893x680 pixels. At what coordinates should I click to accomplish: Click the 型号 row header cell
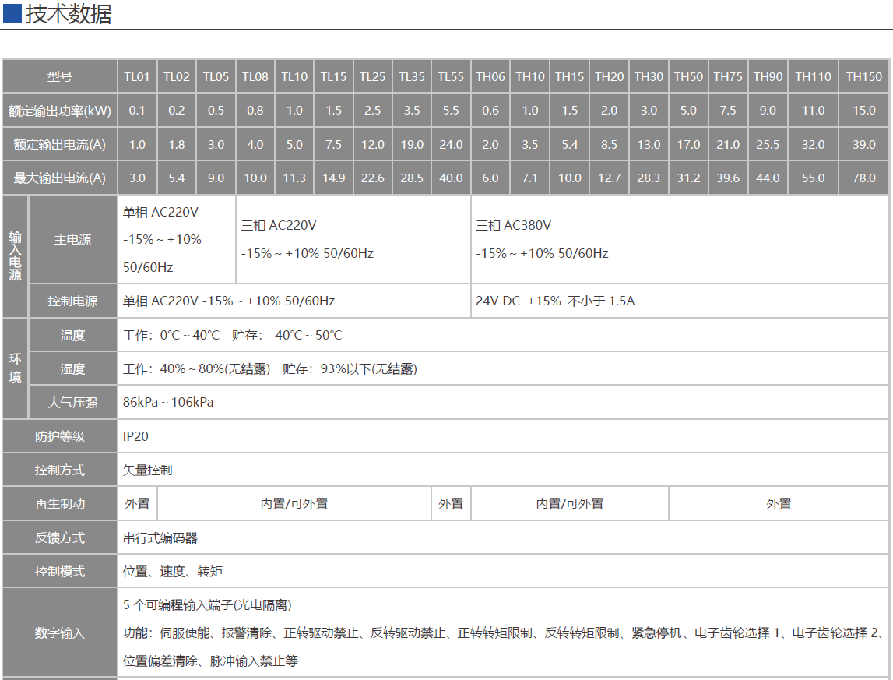click(58, 76)
